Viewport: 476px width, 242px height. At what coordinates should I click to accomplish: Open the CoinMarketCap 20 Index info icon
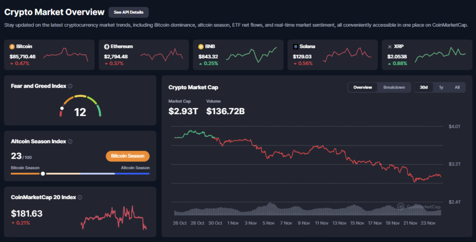point(80,197)
